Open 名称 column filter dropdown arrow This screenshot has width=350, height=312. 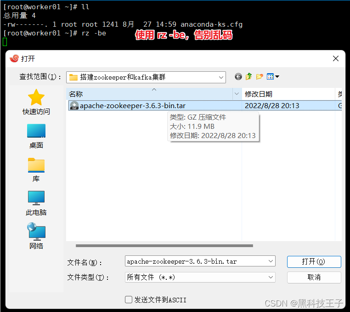coord(237,94)
